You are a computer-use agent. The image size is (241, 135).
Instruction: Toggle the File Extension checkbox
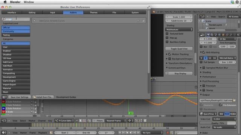pos(220,105)
